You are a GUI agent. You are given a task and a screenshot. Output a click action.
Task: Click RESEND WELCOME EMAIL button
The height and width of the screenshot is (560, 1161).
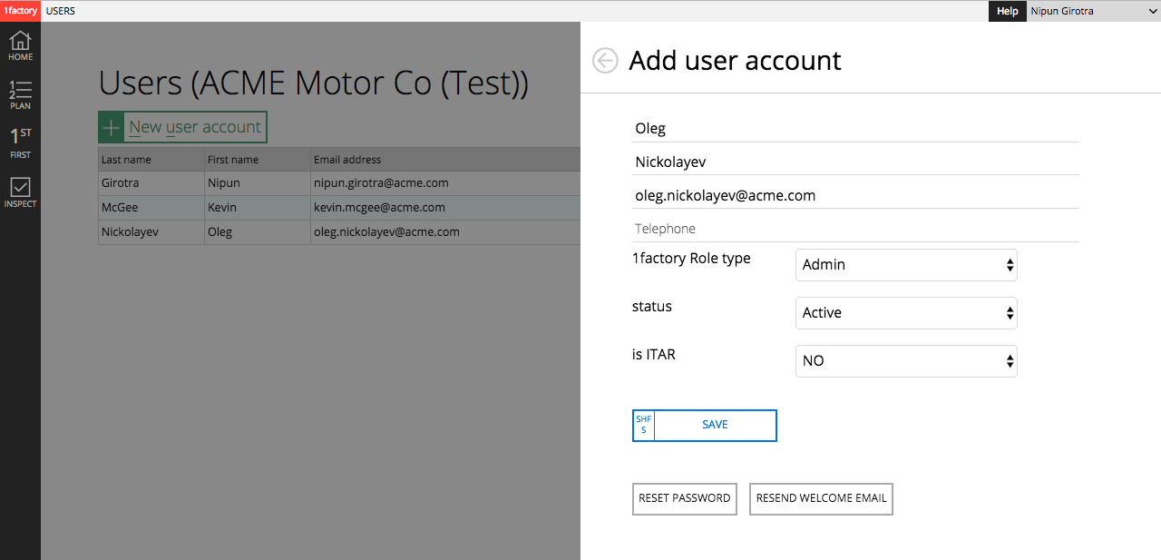pyautogui.click(x=821, y=498)
